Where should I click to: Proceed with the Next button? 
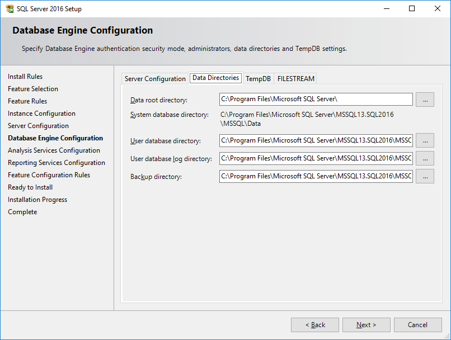click(x=366, y=325)
